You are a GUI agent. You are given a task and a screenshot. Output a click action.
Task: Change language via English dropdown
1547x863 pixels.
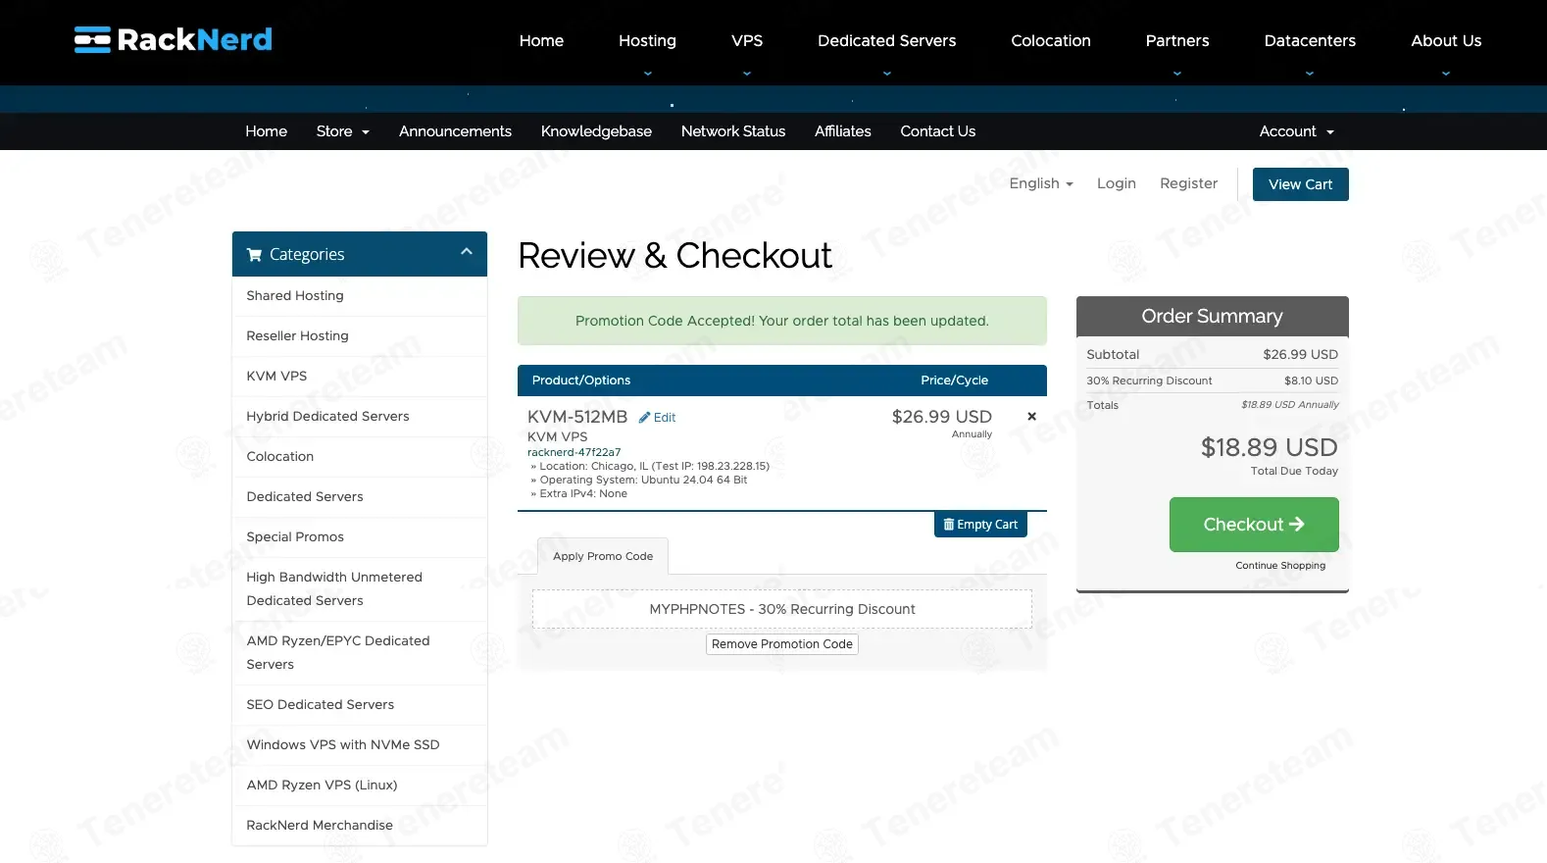1041,183
